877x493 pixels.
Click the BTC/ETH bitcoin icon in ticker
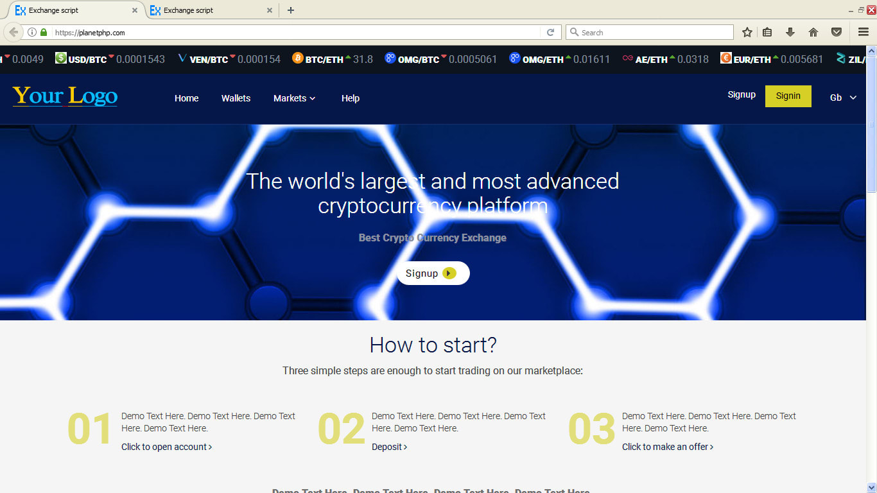click(298, 58)
